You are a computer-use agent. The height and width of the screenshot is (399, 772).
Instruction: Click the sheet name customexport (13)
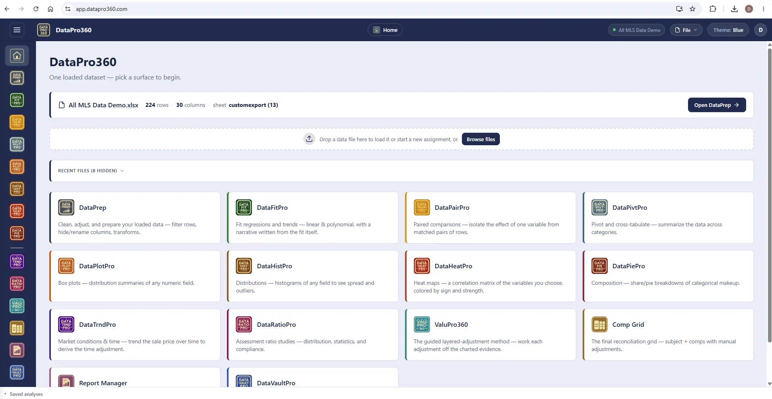click(253, 105)
